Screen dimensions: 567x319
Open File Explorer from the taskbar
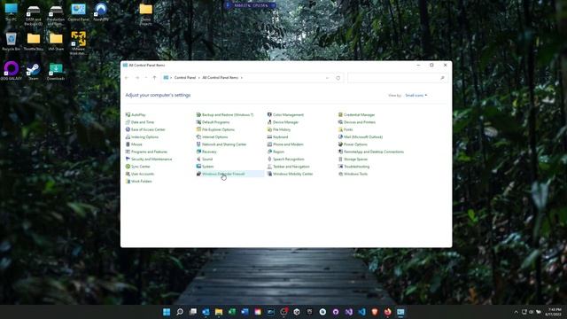click(x=219, y=312)
